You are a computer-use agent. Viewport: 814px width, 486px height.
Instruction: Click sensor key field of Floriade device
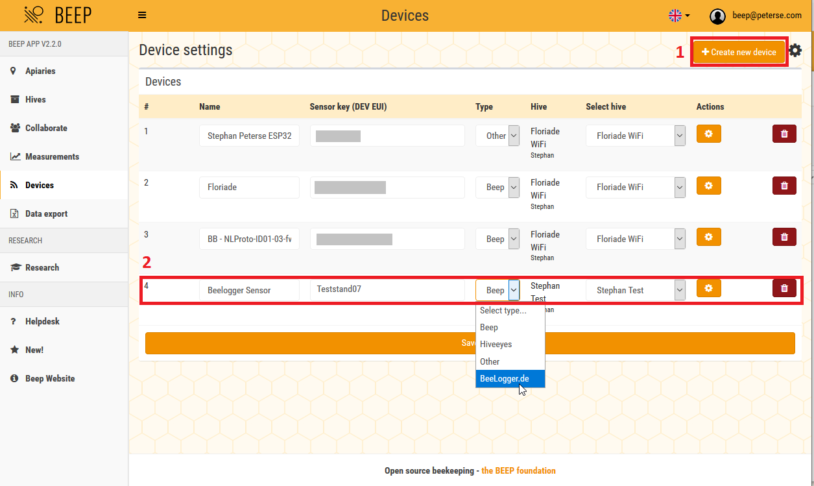tap(387, 187)
